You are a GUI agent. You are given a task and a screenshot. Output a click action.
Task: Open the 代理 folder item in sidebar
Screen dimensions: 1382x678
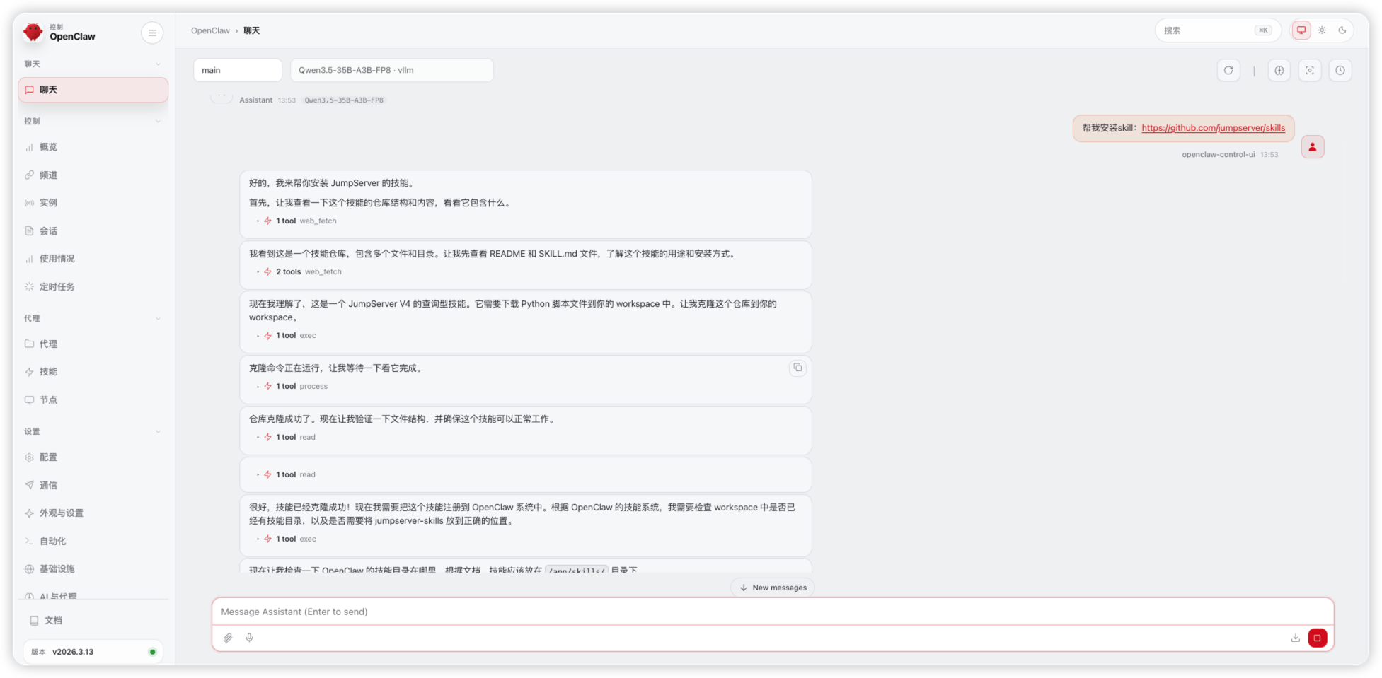tap(93, 344)
